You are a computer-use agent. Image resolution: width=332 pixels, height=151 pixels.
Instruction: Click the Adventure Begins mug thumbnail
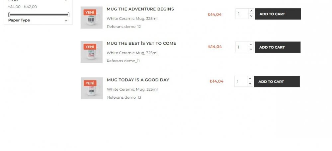point(91,18)
